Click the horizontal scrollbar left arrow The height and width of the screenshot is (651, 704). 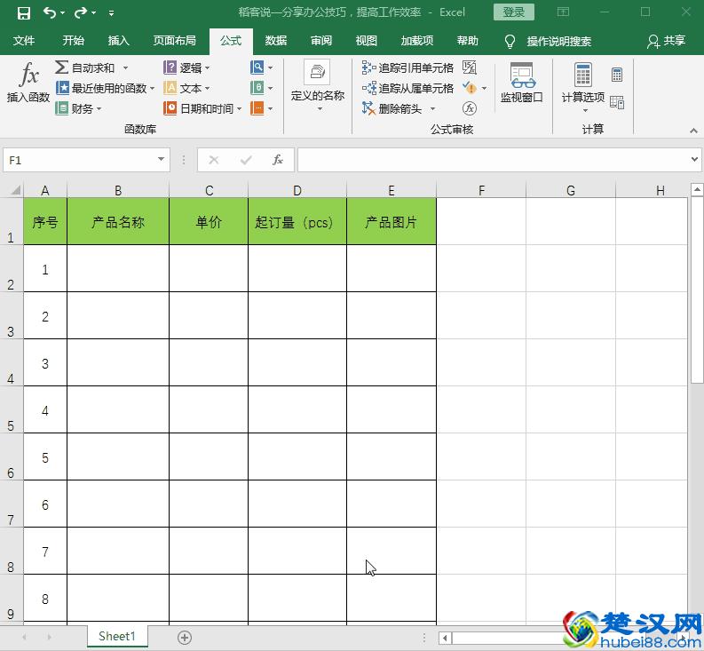[446, 638]
